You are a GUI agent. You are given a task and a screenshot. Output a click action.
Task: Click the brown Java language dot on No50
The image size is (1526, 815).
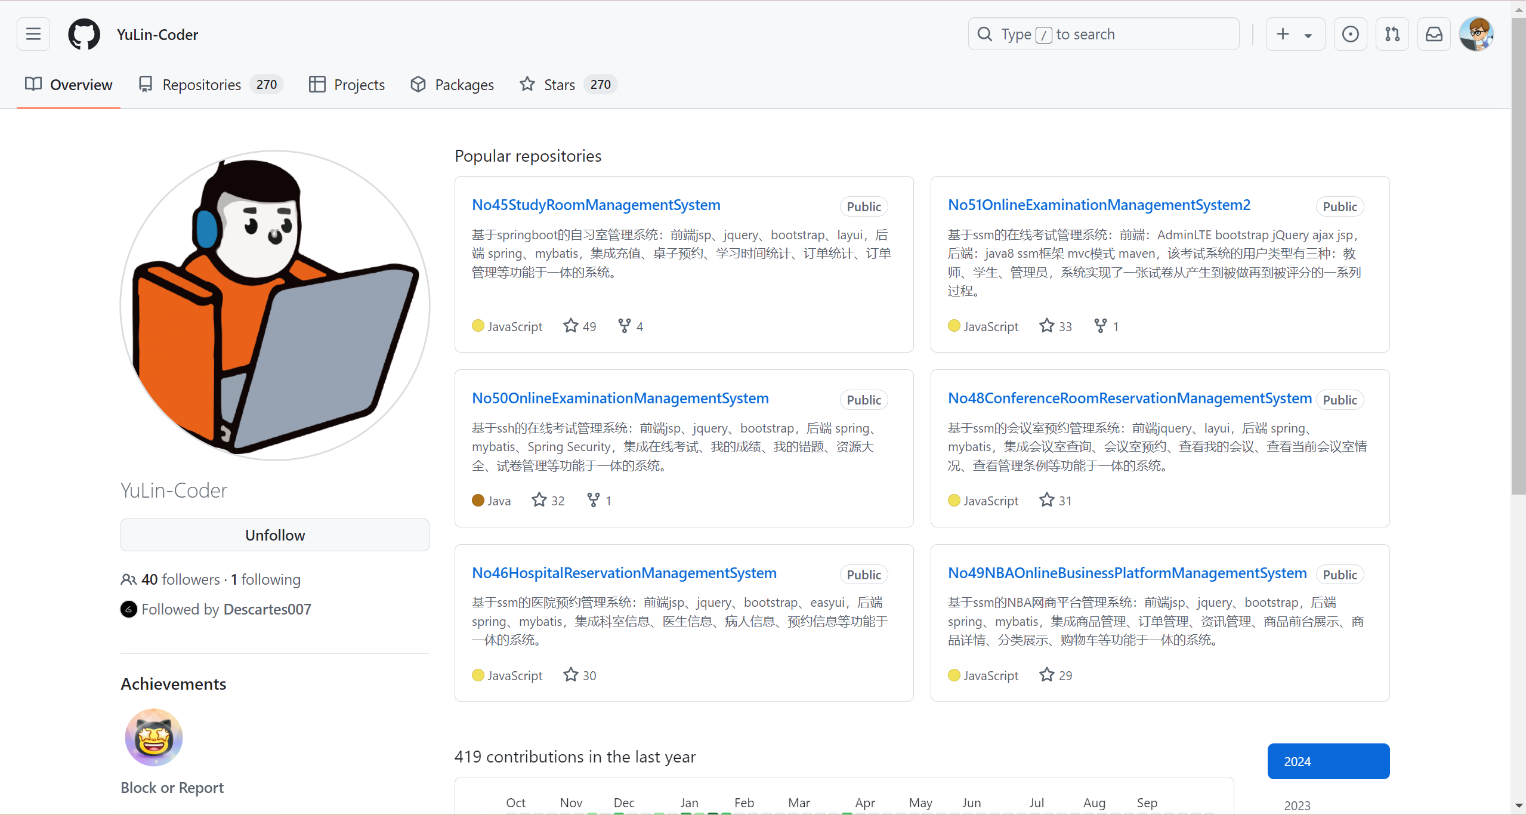tap(478, 500)
